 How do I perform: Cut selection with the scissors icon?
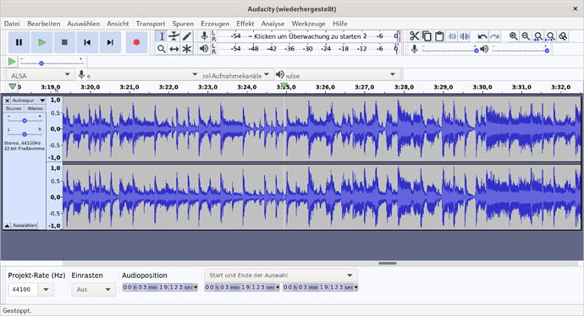coord(414,36)
